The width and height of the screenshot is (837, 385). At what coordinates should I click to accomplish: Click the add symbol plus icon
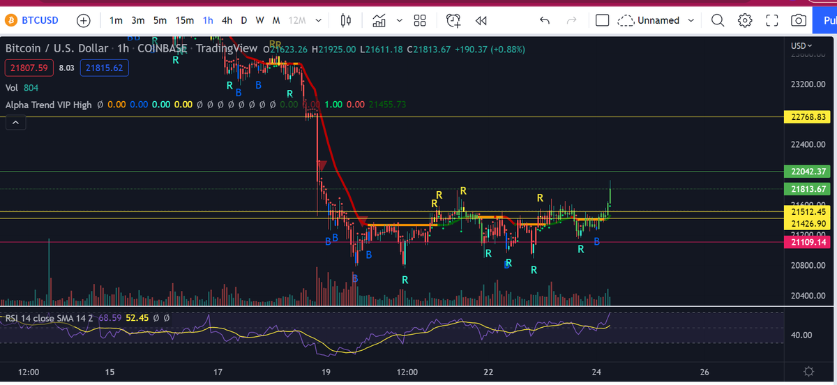pyautogui.click(x=83, y=20)
